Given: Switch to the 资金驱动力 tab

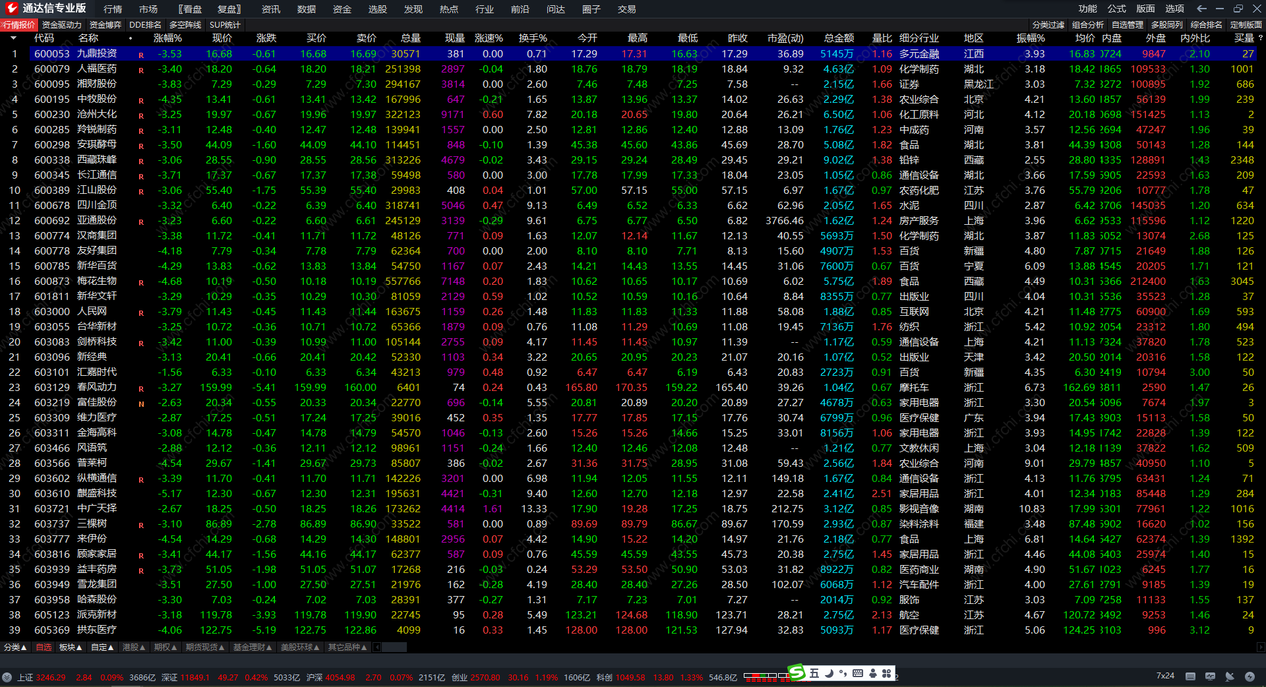Looking at the screenshot, I should pos(62,25).
